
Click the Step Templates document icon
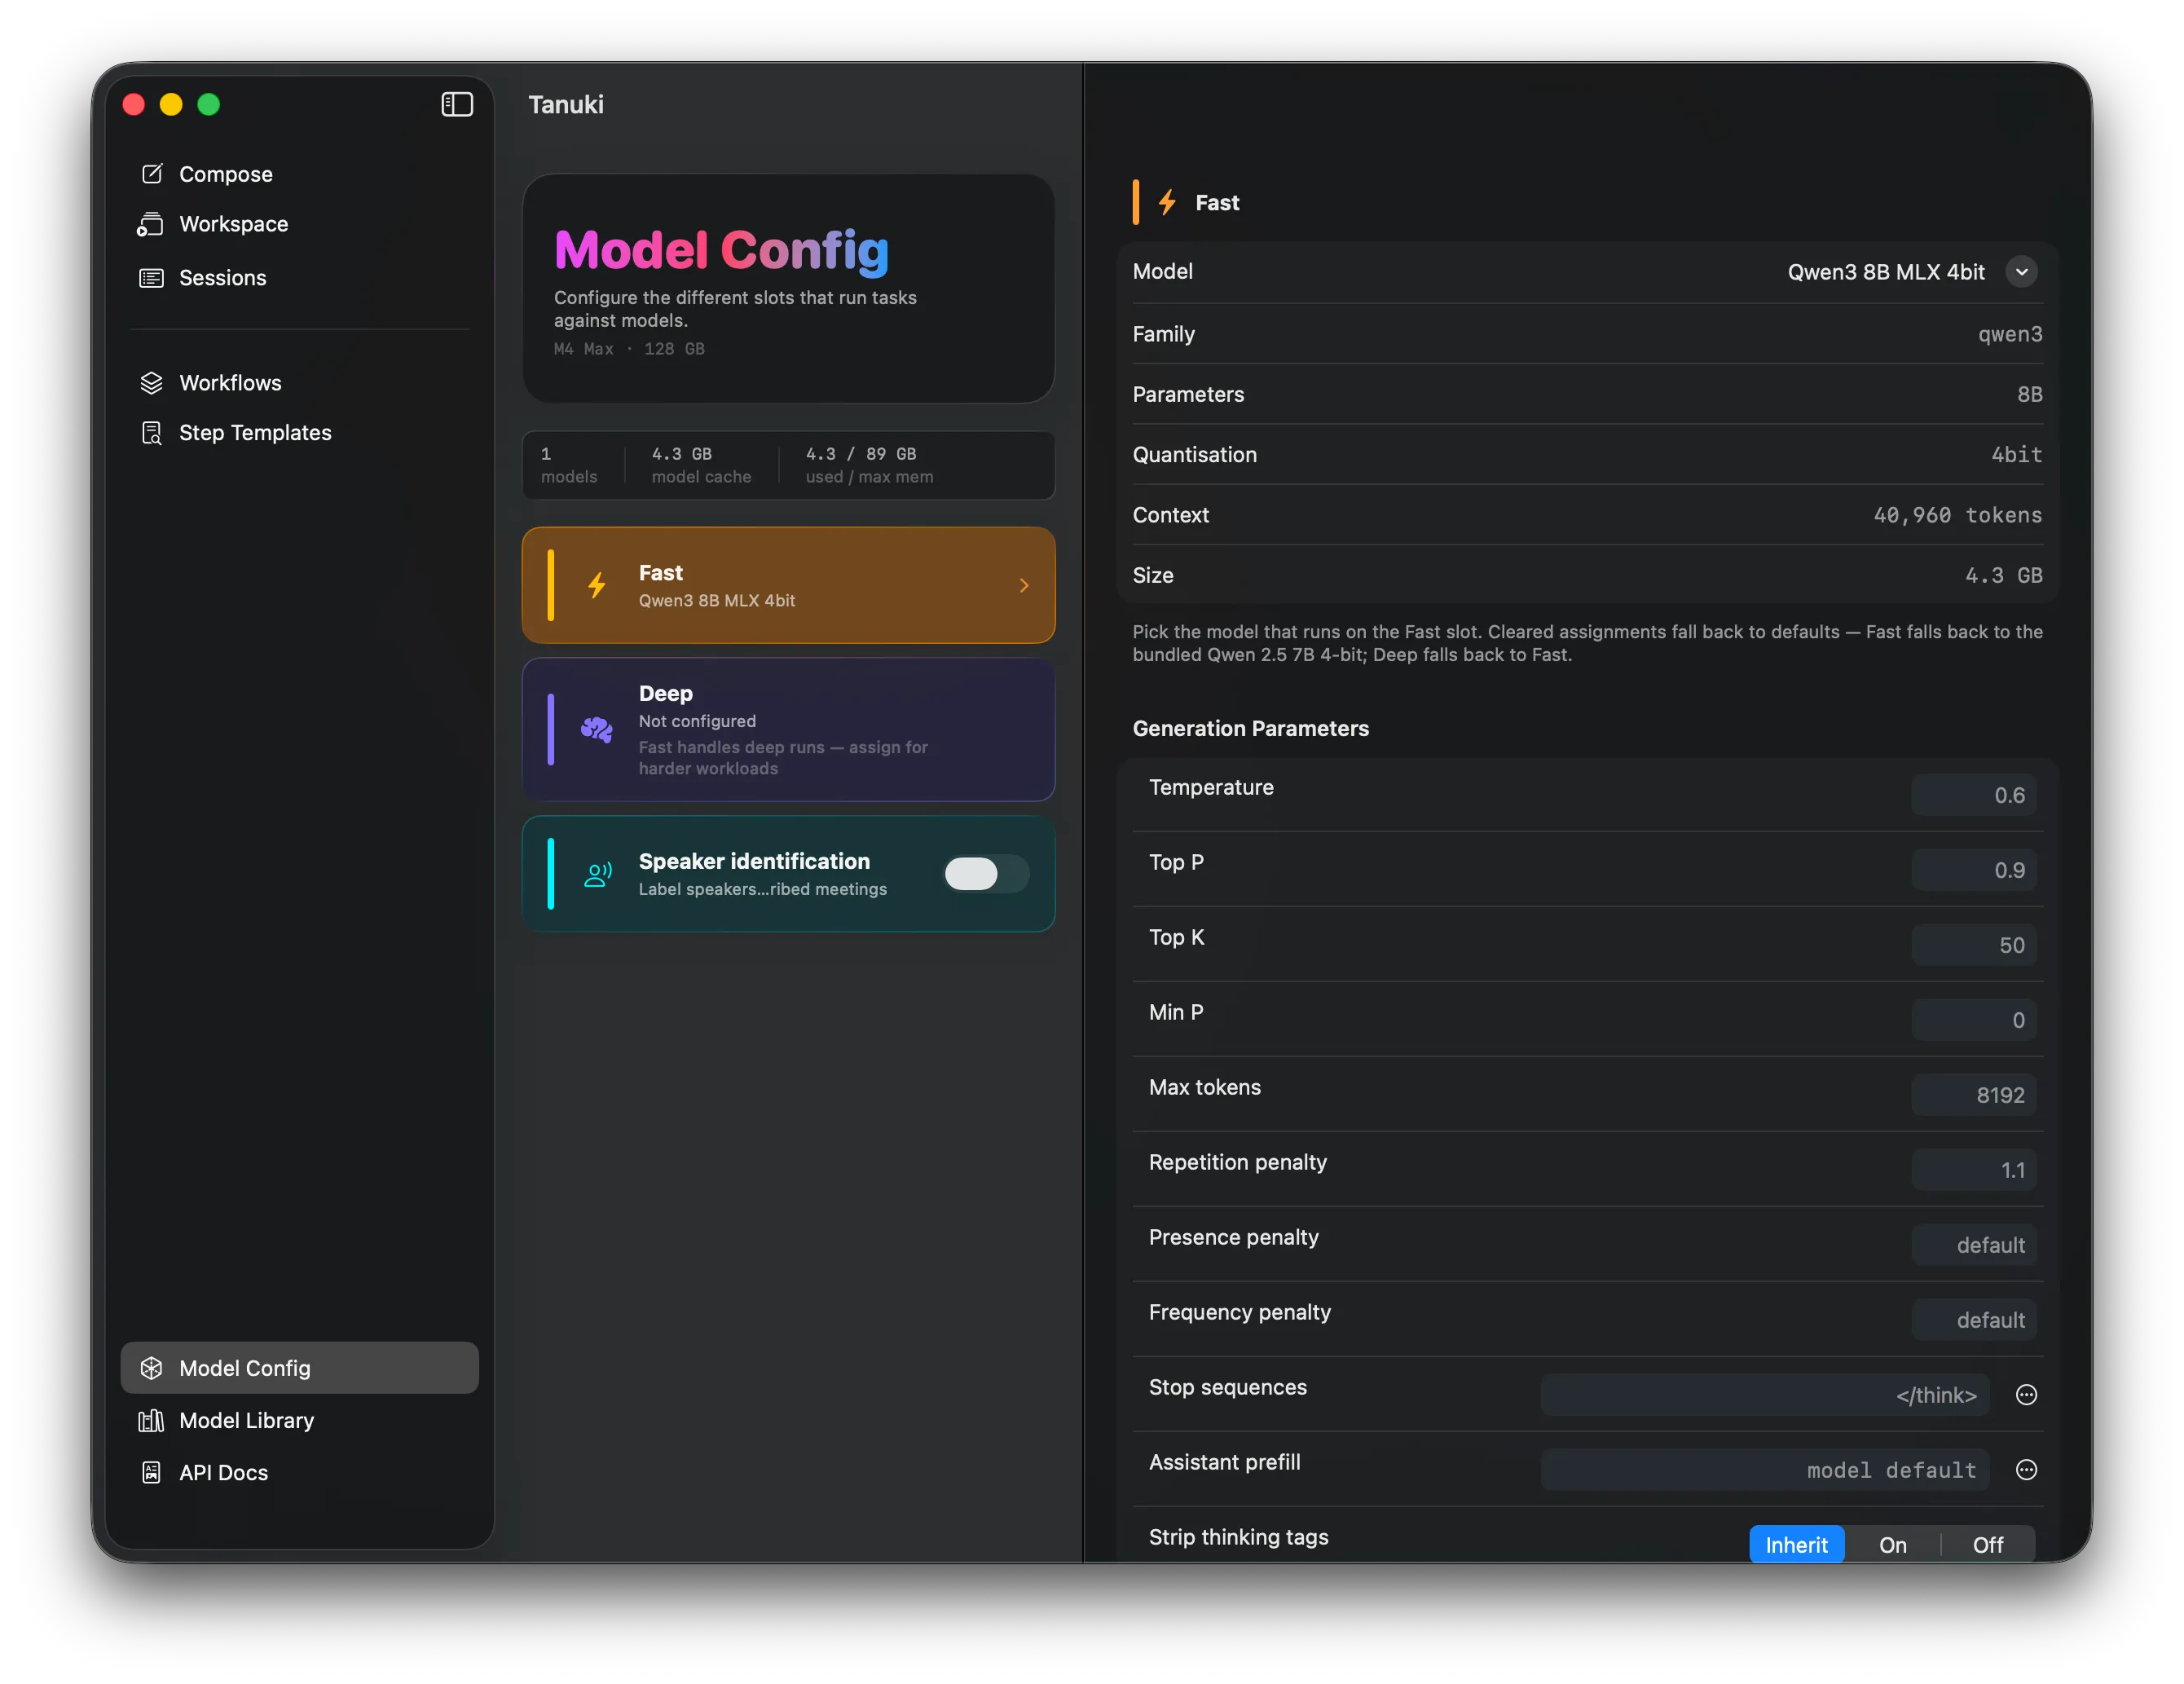(x=151, y=433)
